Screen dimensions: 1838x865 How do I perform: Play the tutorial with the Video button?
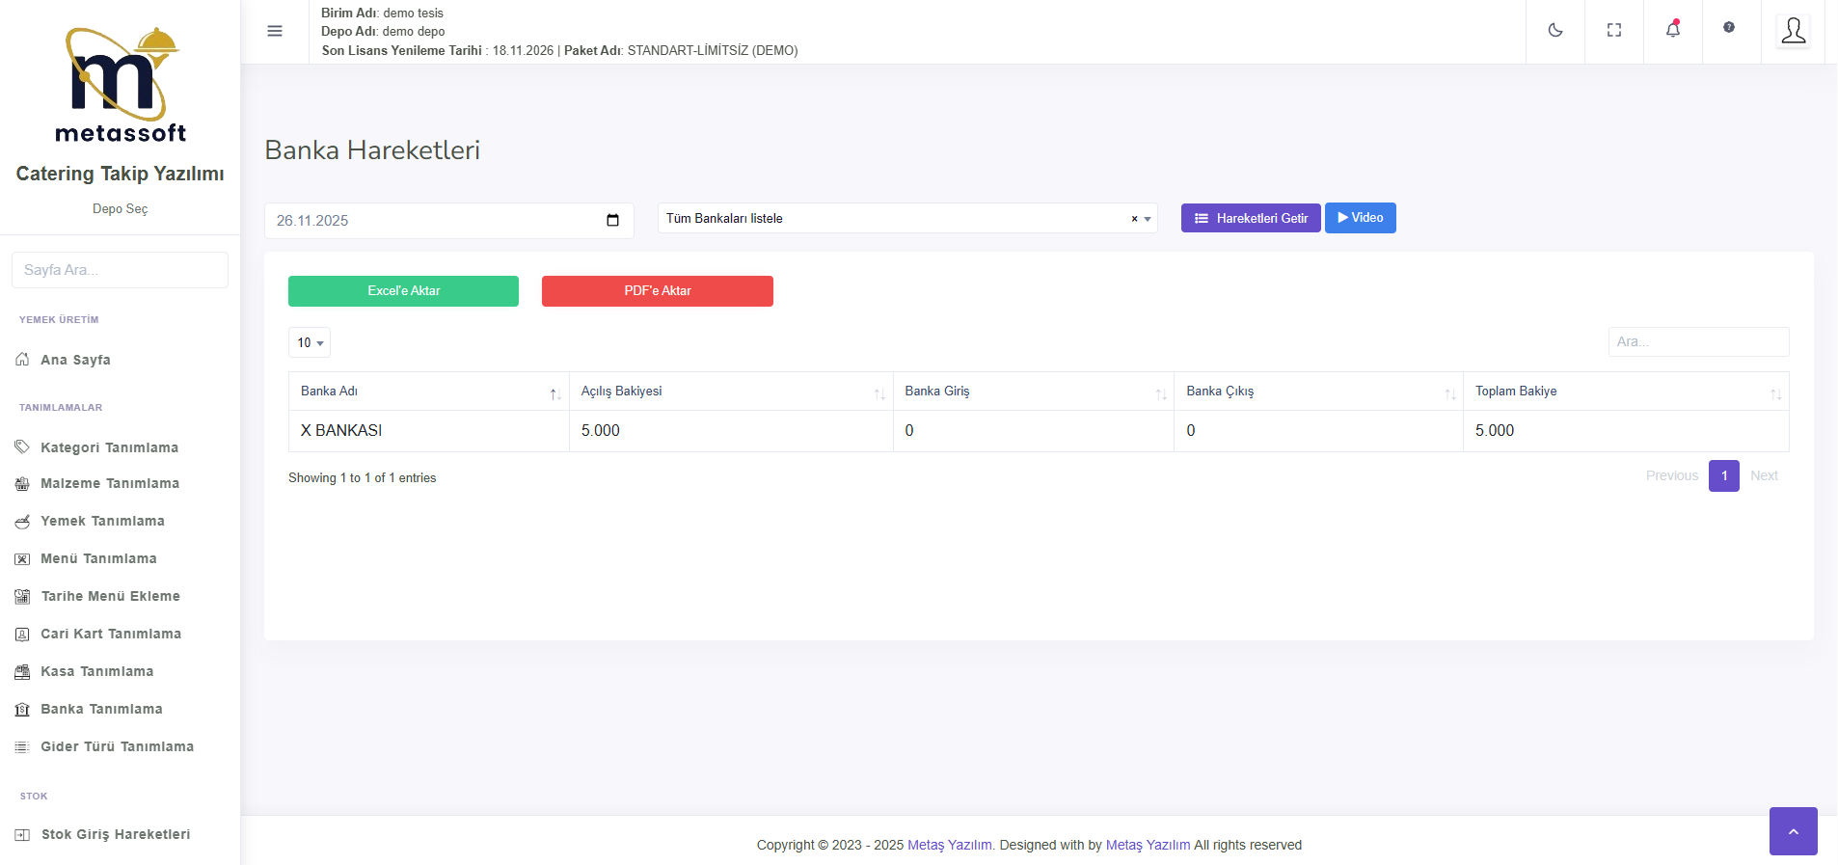(1360, 218)
